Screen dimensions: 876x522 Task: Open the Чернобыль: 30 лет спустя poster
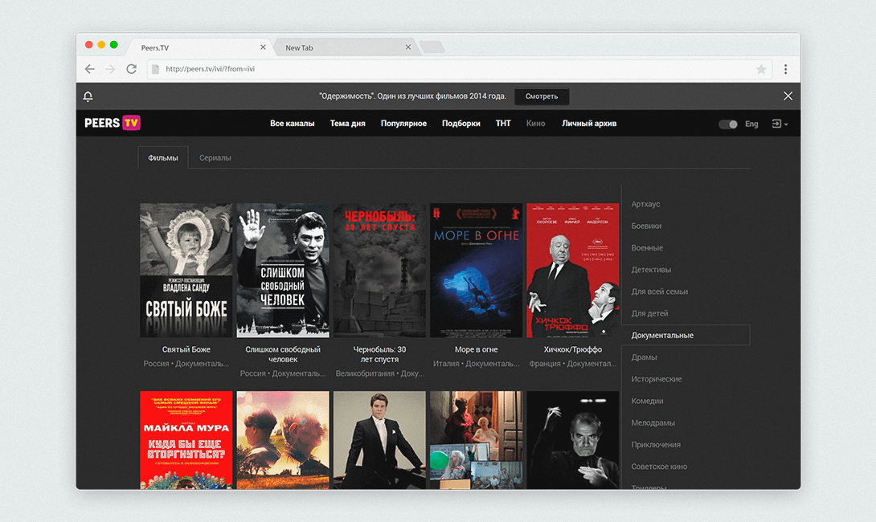click(x=379, y=270)
